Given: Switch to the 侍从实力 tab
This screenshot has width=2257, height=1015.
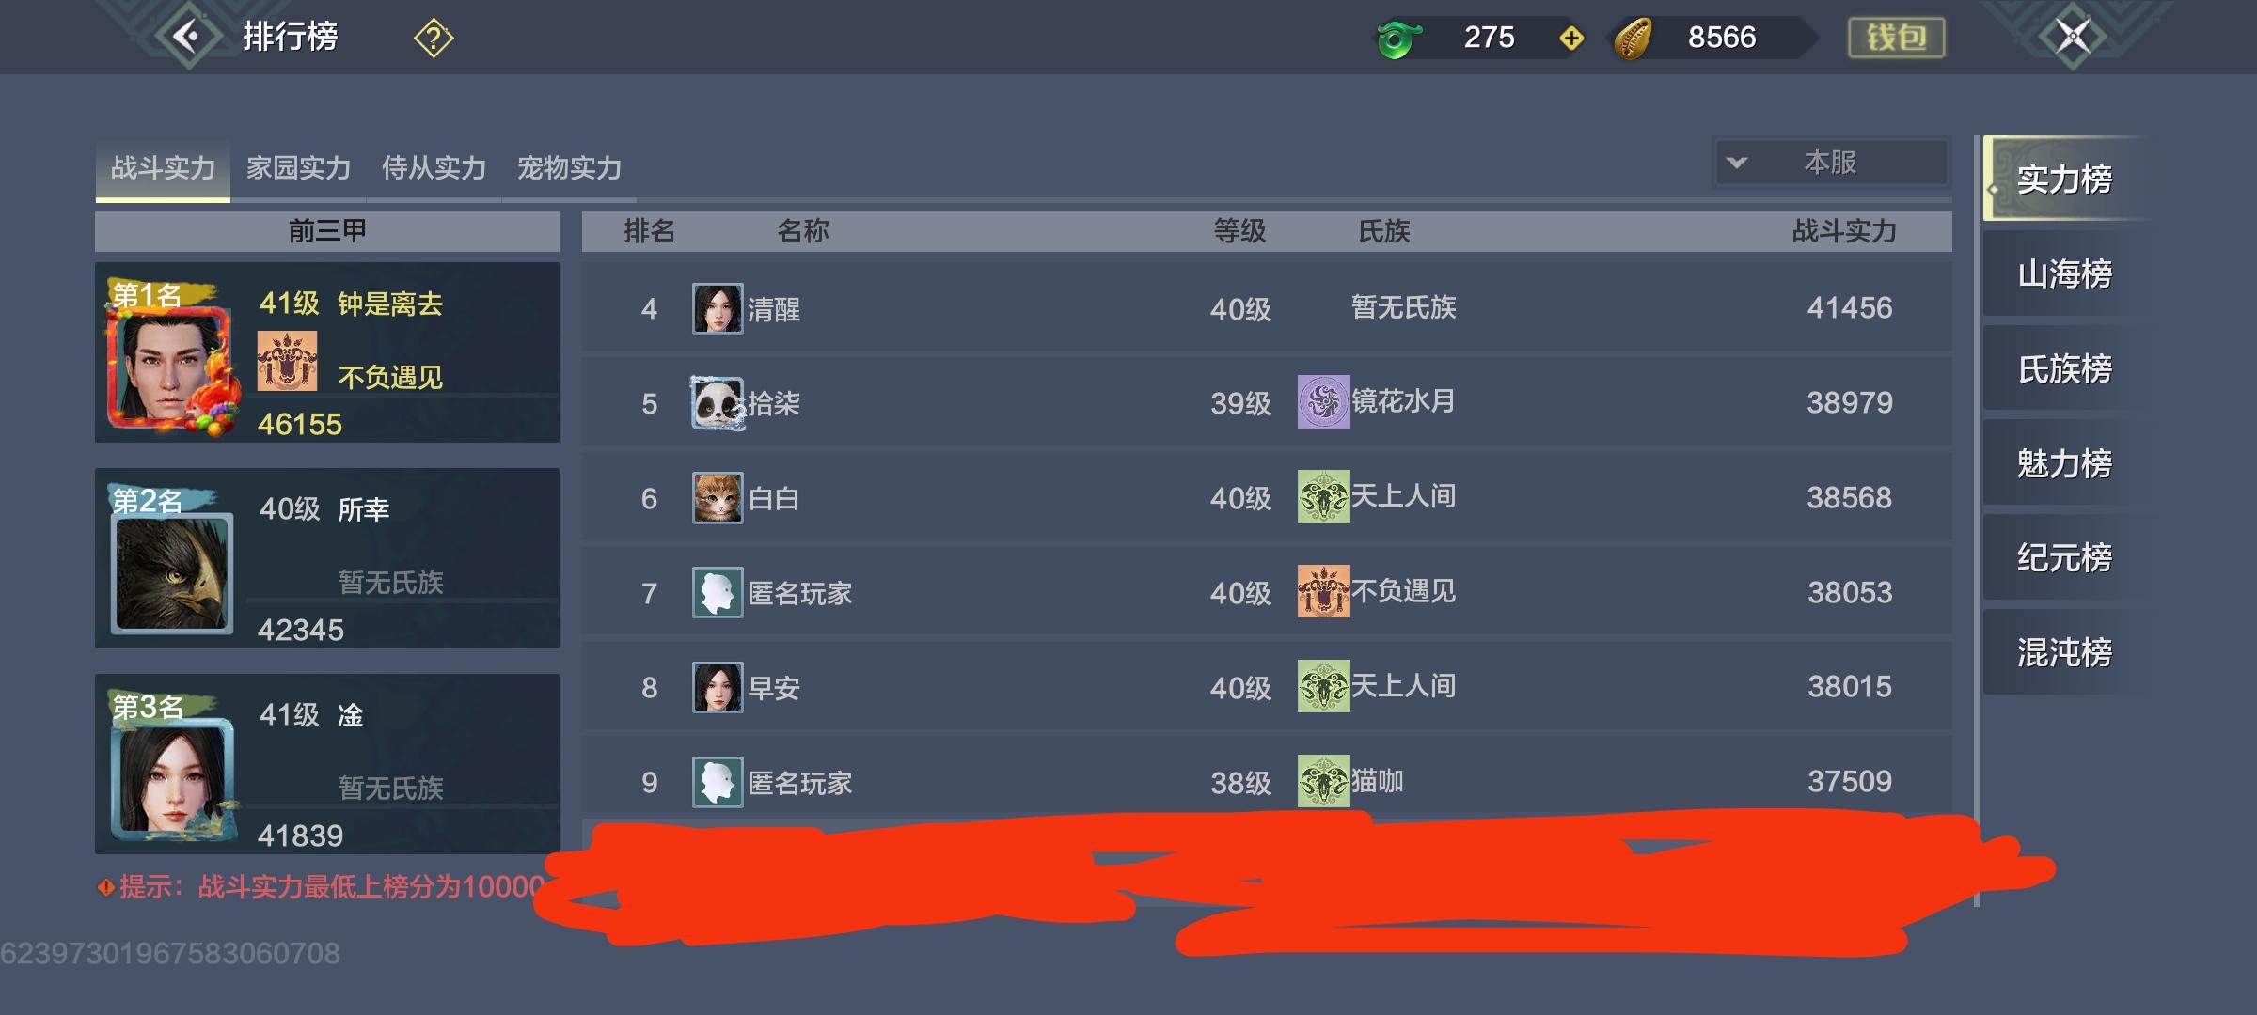Looking at the screenshot, I should pos(434,168).
